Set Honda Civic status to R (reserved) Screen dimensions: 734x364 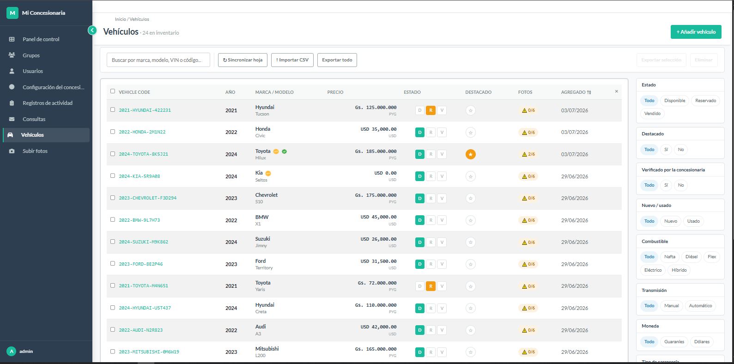point(431,133)
